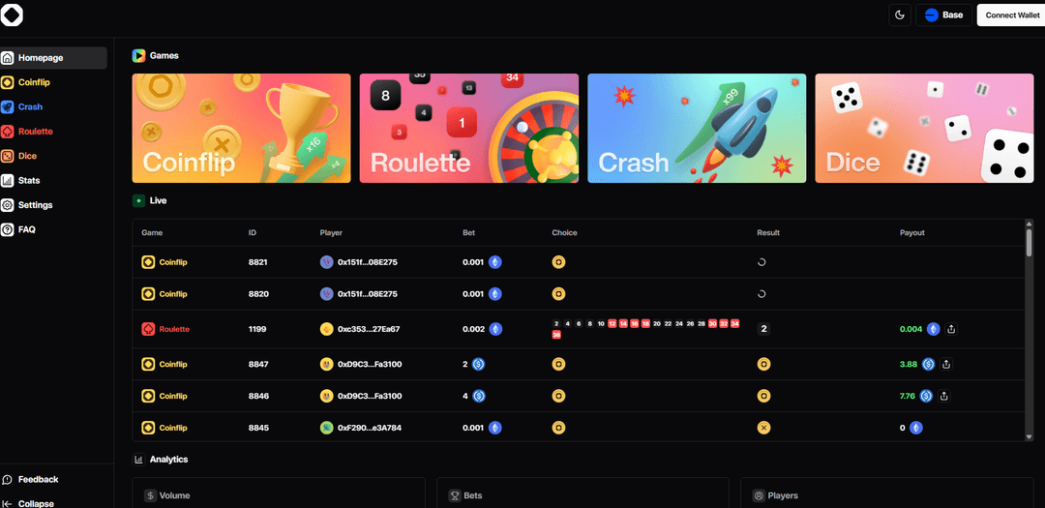This screenshot has width=1045, height=508.
Task: Open the Coinflip game banner
Action: point(241,128)
